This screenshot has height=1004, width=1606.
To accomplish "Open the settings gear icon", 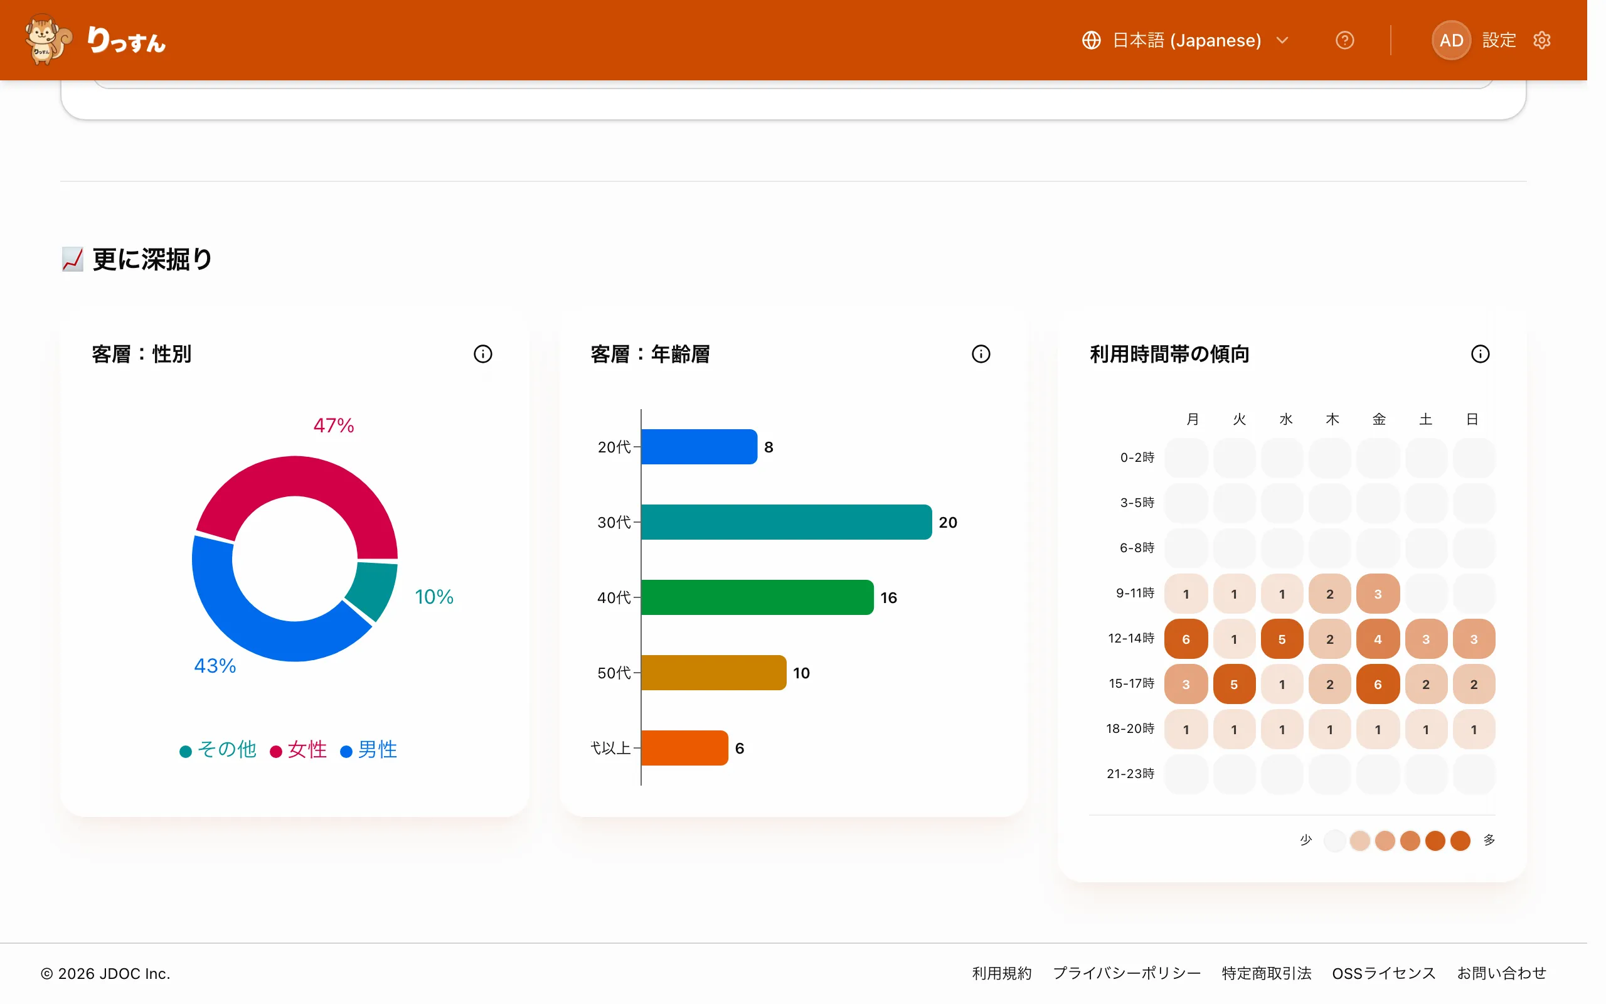I will (1541, 41).
